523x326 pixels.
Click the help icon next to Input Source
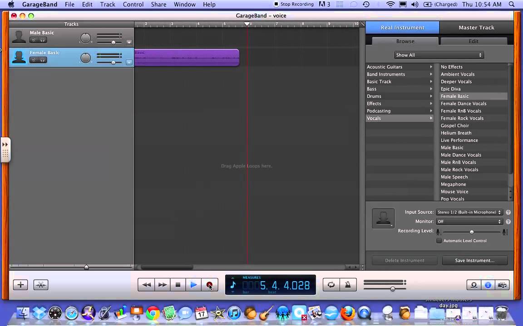(508, 212)
